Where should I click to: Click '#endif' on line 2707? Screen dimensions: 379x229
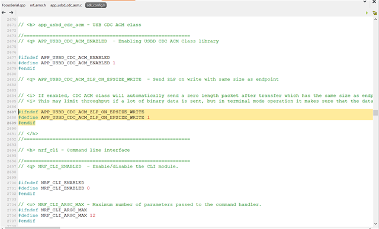(x=27, y=221)
